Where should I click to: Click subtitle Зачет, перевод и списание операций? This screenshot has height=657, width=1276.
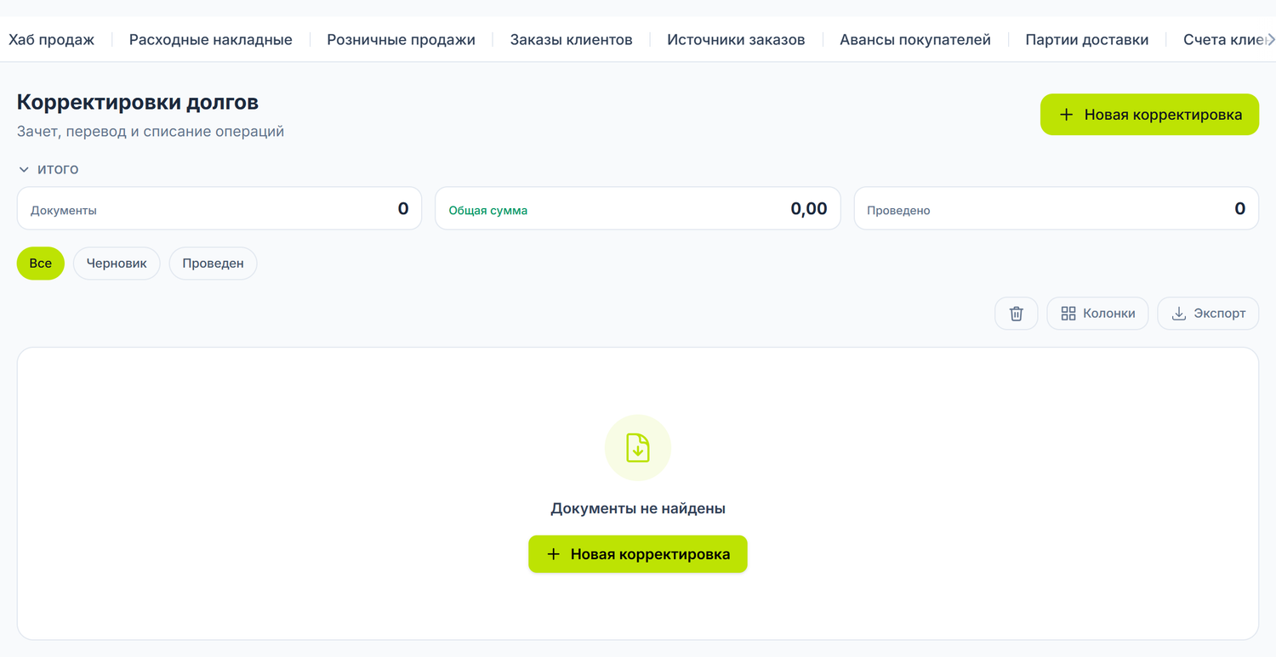click(151, 132)
